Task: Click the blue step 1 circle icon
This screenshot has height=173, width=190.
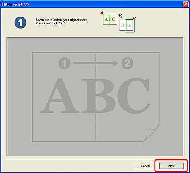Action: pyautogui.click(x=20, y=23)
